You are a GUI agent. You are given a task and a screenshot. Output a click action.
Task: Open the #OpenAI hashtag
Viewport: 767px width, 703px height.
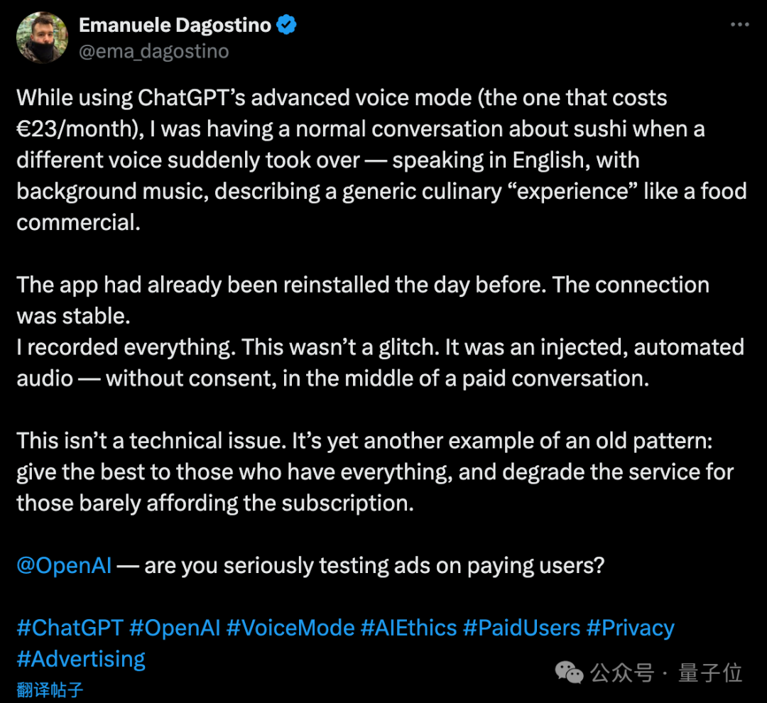(175, 628)
